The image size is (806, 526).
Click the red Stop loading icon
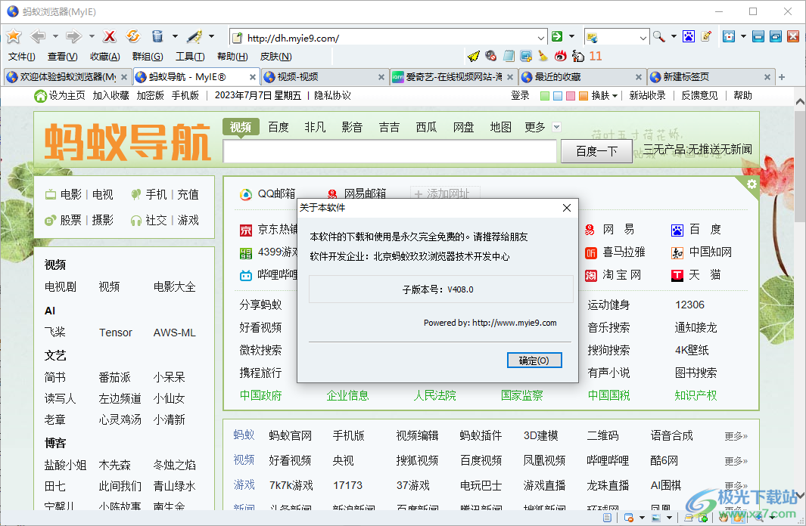click(x=109, y=36)
